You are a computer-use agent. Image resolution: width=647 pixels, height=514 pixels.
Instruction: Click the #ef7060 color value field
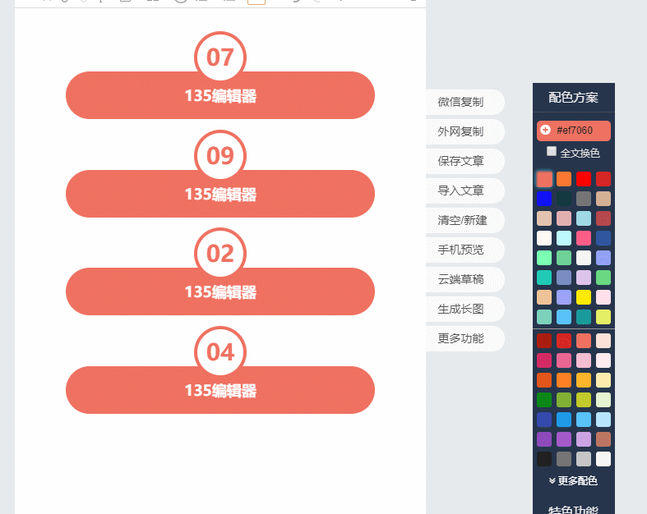(x=580, y=131)
